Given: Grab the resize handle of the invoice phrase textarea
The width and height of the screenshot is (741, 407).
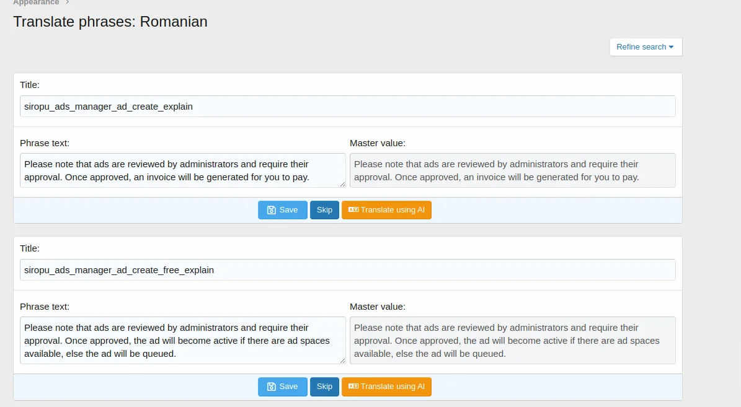Looking at the screenshot, I should (342, 183).
